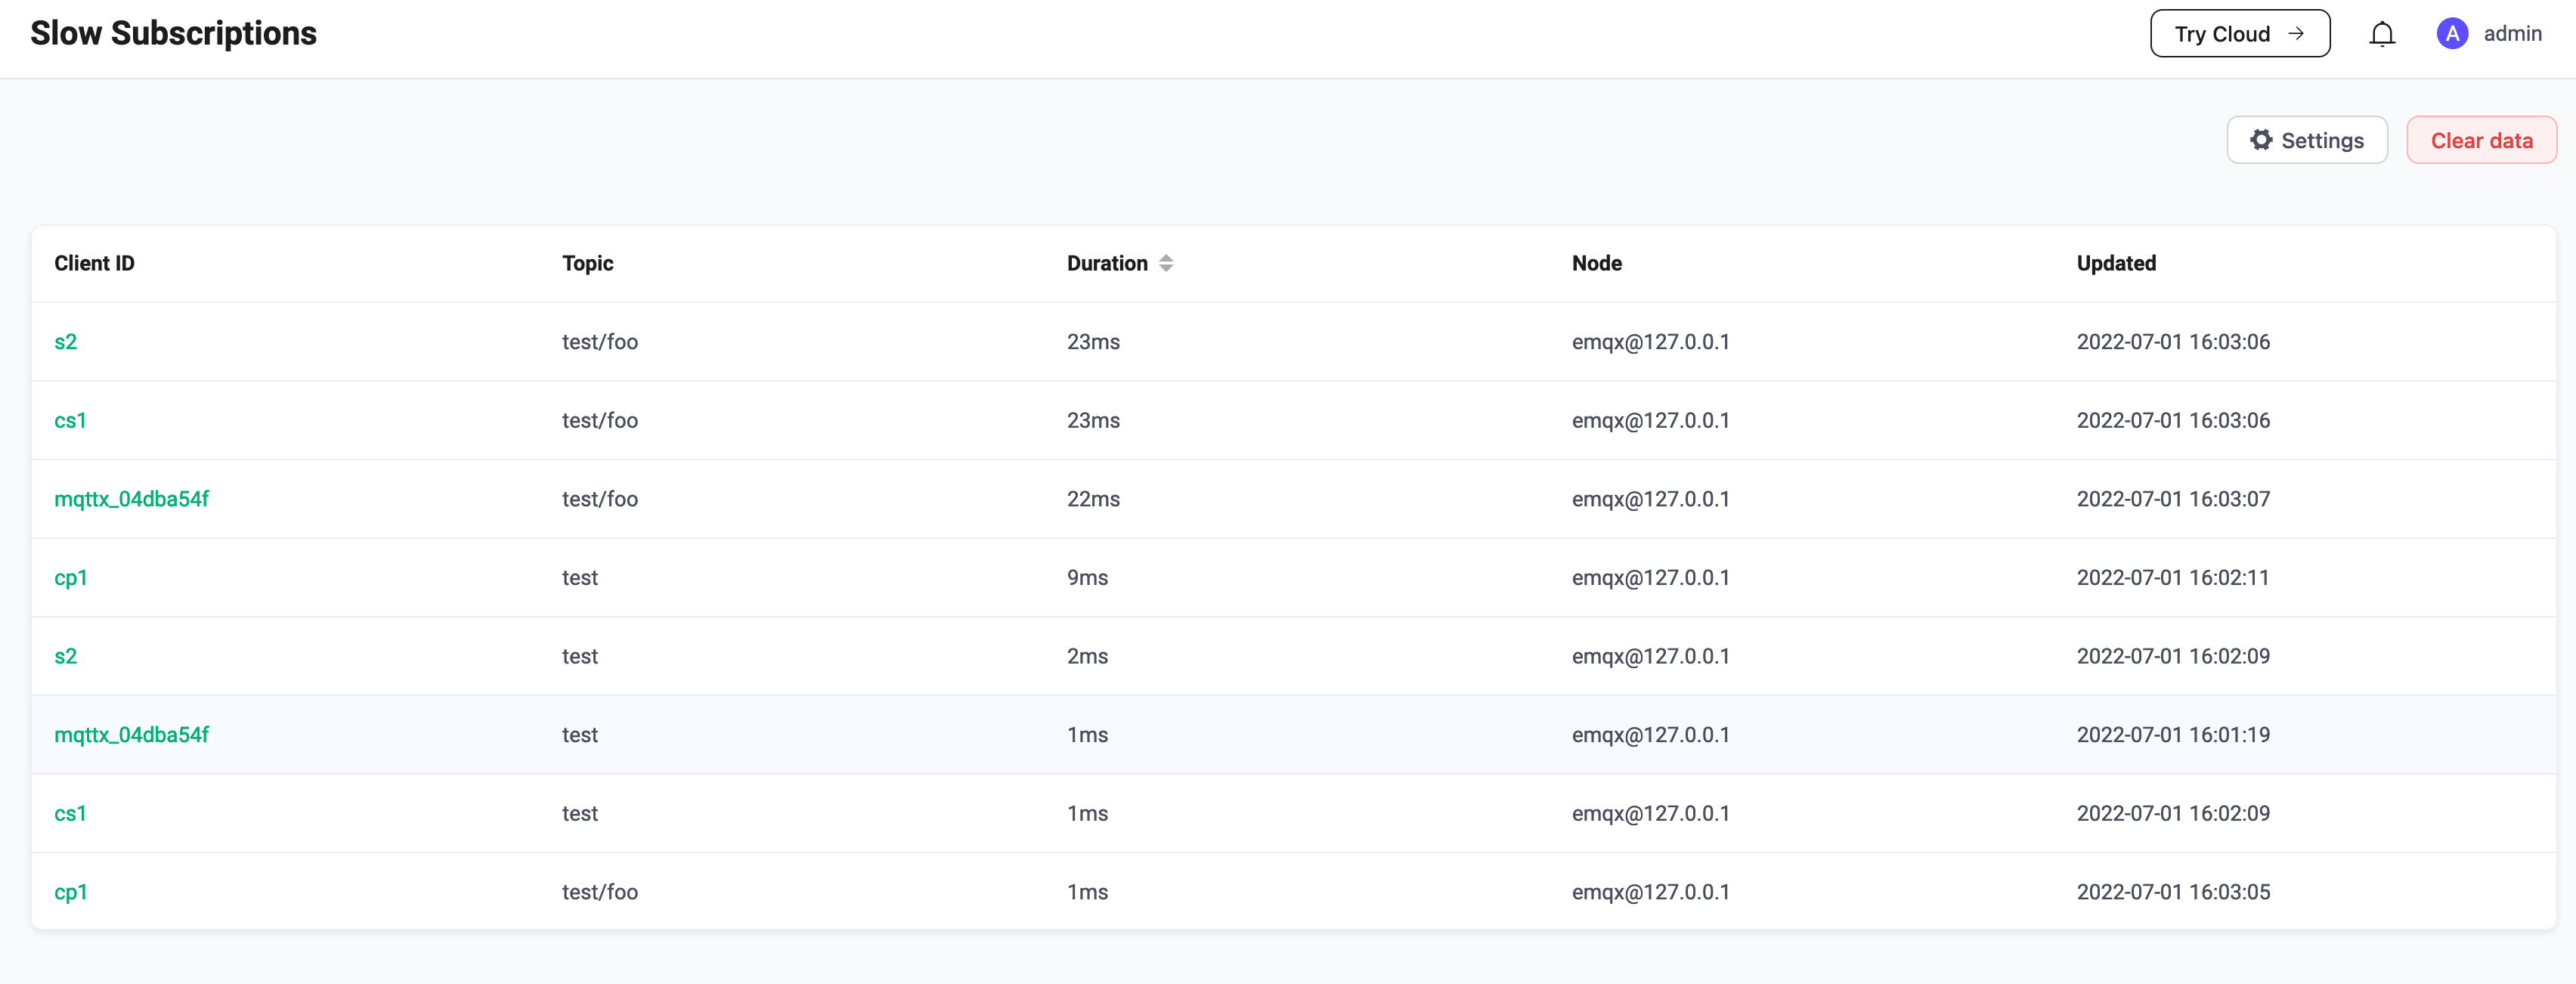Image resolution: width=2576 pixels, height=984 pixels.
Task: Click timestamp 2022-07-01 16:02:11
Action: (x=2173, y=578)
